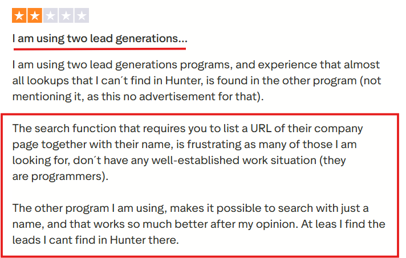
Task: Click the word 'advertisement' in the first paragraph
Action: (x=177, y=97)
